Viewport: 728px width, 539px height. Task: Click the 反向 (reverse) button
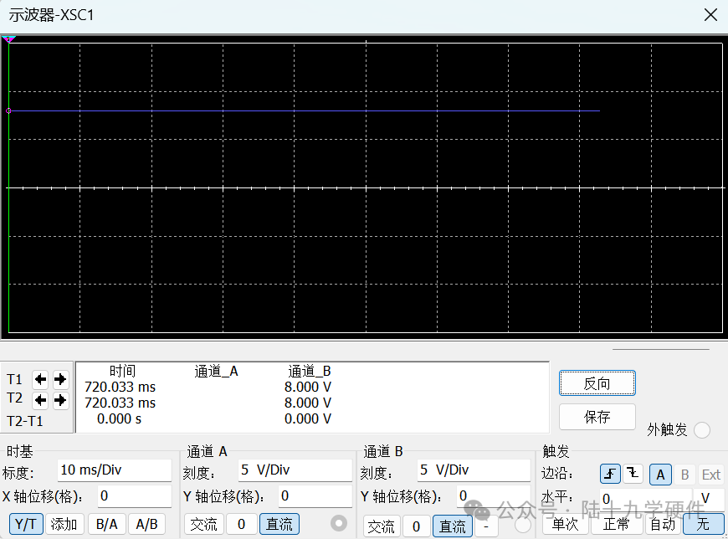click(x=597, y=383)
